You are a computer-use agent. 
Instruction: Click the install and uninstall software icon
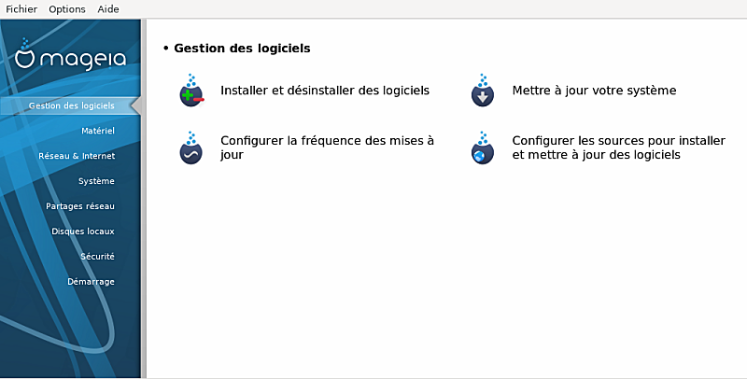click(x=191, y=91)
